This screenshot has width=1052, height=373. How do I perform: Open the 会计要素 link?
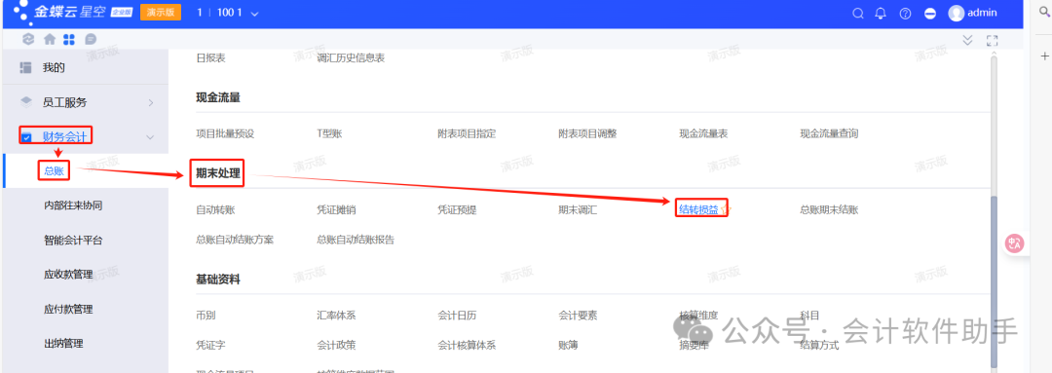578,316
